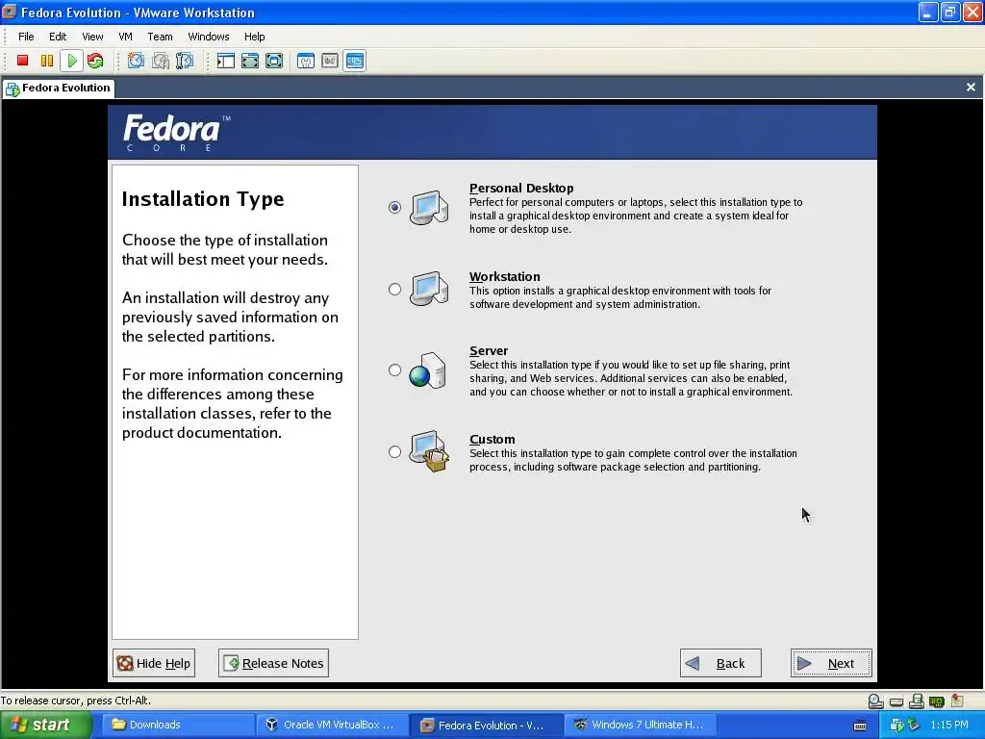Click the CD-ROM device status icon
The image size is (985, 739).
click(875, 701)
